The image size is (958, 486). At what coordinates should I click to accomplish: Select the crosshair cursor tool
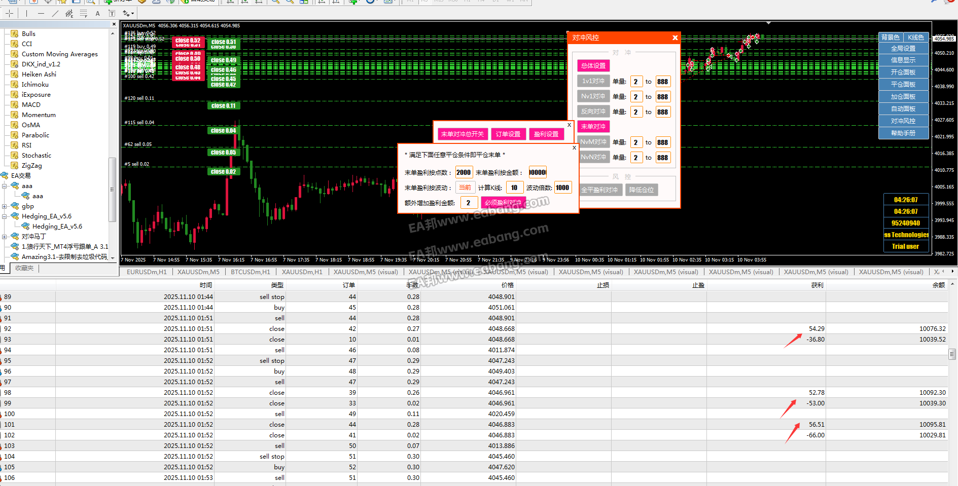click(x=10, y=14)
